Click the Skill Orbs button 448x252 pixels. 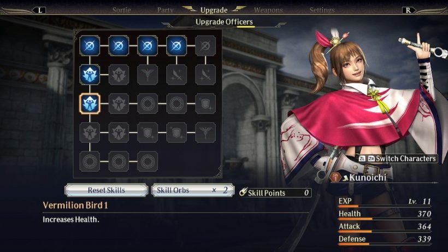coord(193,190)
